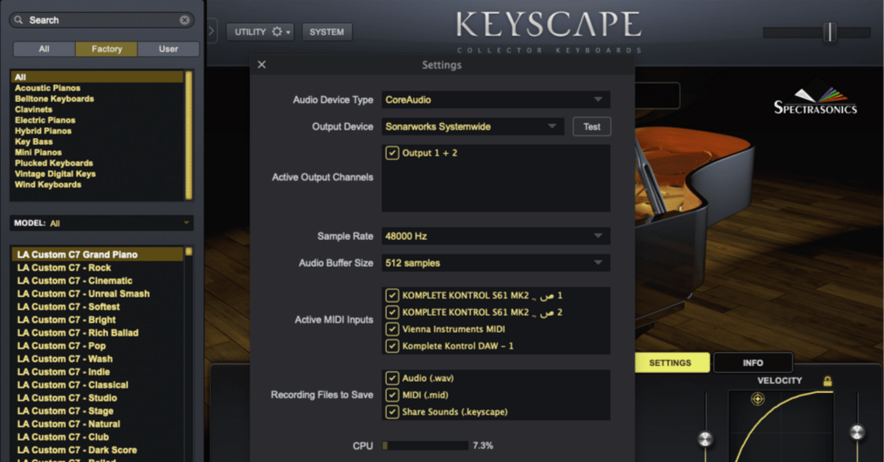Disable the Output 1 + 2 channel checkbox
884x462 pixels.
[394, 153]
